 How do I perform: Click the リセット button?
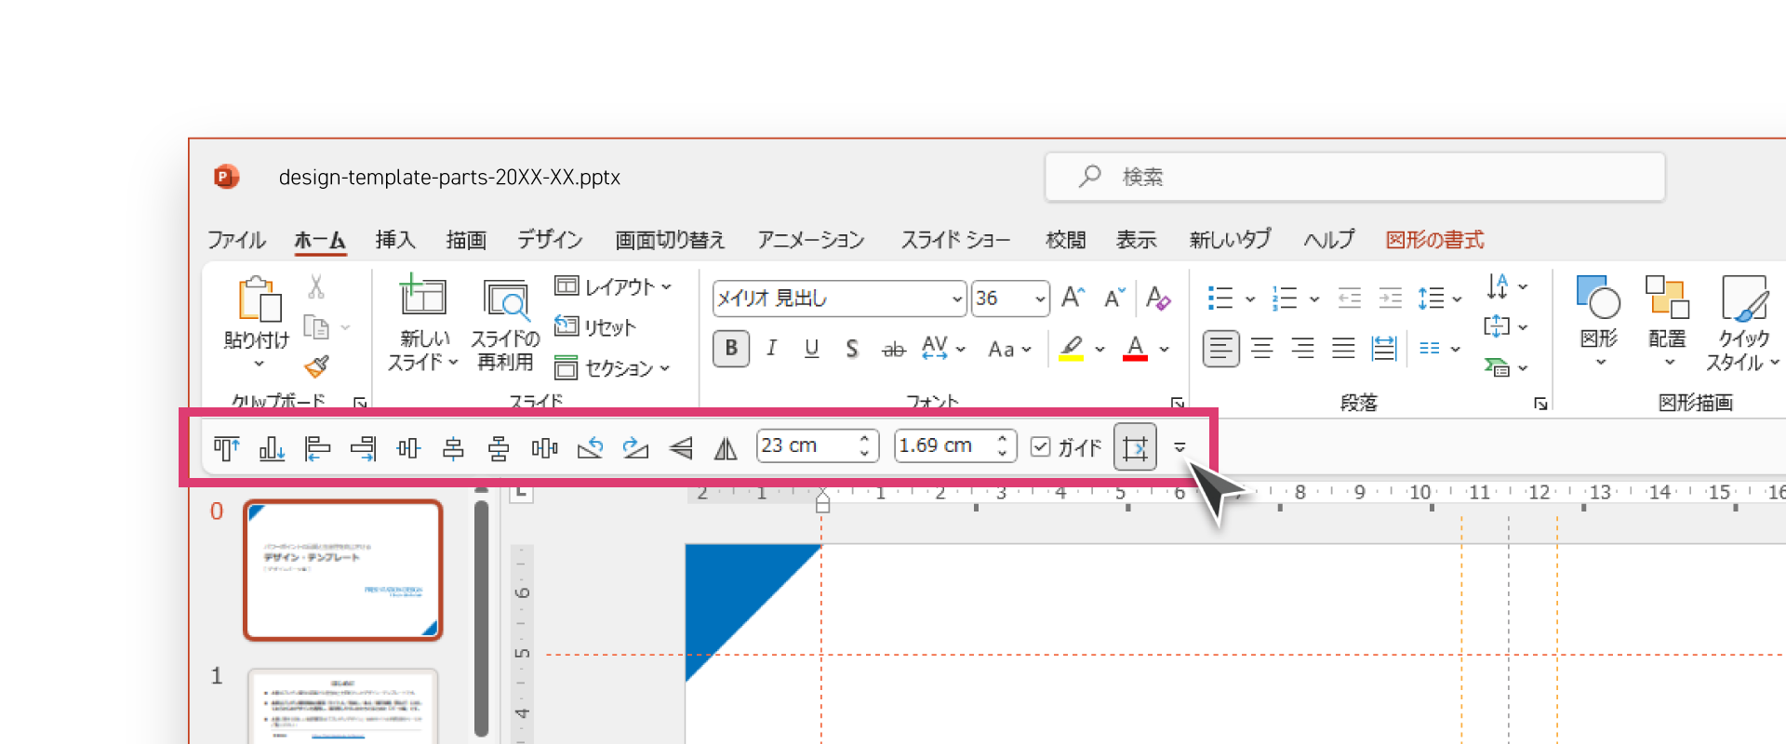[596, 326]
